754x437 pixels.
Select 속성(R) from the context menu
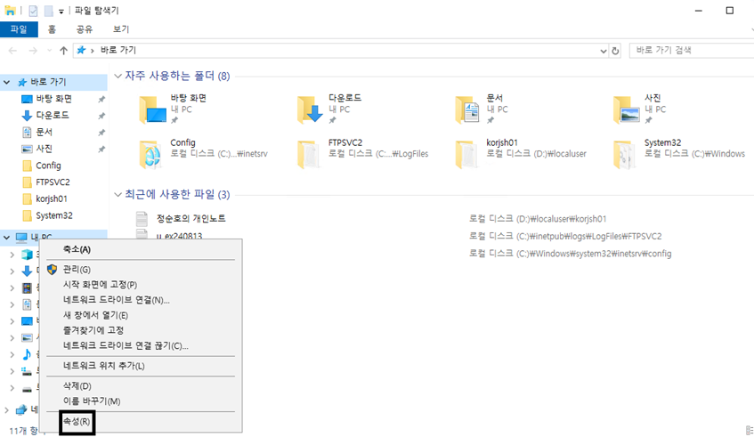(x=77, y=422)
